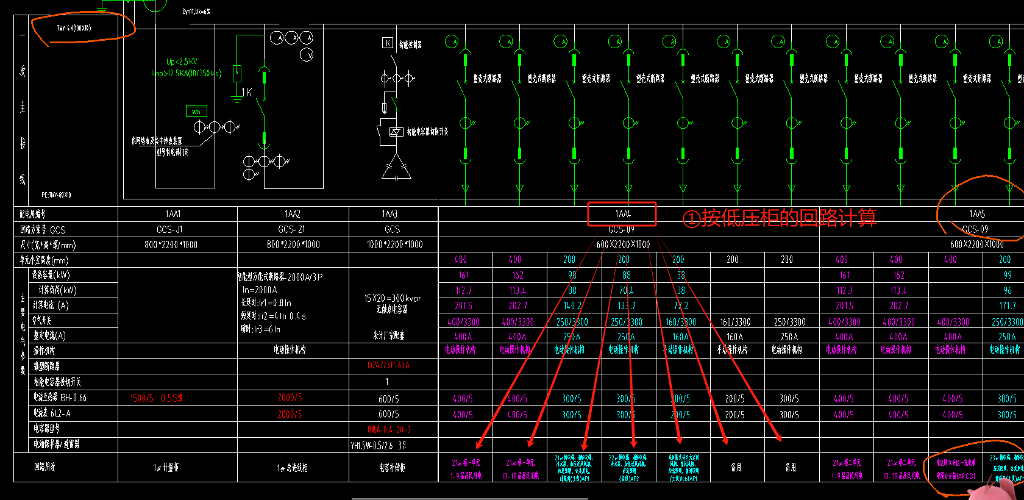
Task: Select cabinet number 1AA1
Action: (173, 214)
